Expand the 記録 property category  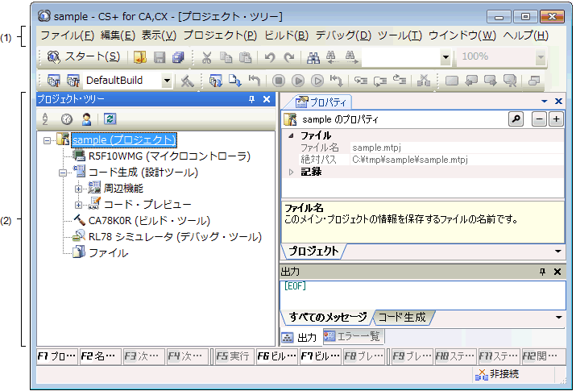pos(291,172)
